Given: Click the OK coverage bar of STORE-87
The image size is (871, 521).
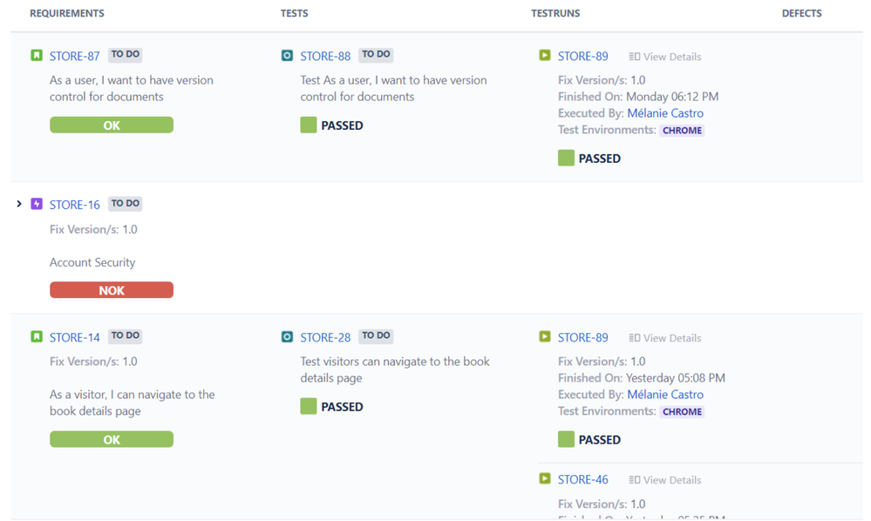Looking at the screenshot, I should pyautogui.click(x=112, y=125).
